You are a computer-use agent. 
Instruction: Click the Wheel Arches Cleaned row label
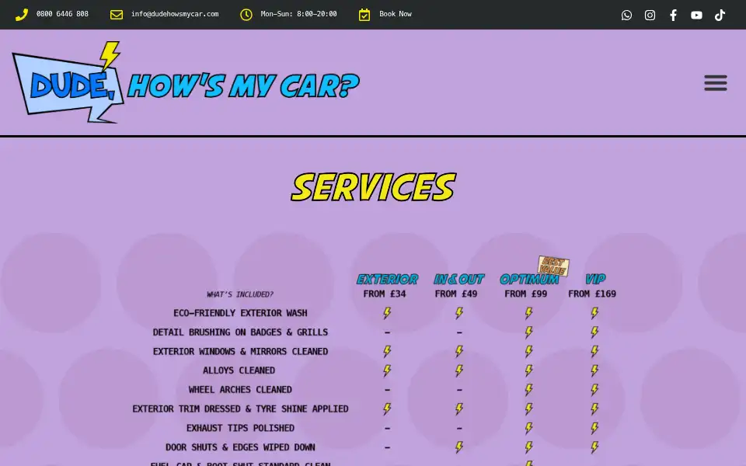tap(240, 389)
